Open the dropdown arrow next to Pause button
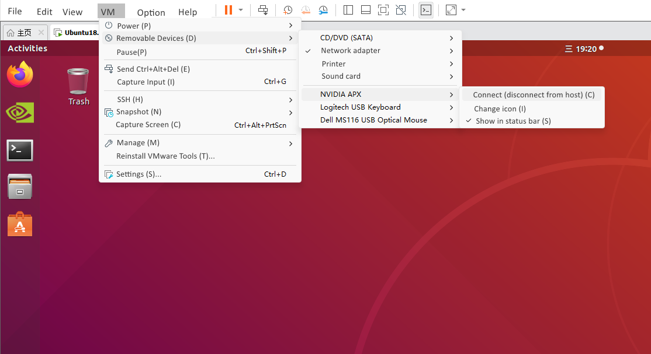651x354 pixels. pos(241,10)
